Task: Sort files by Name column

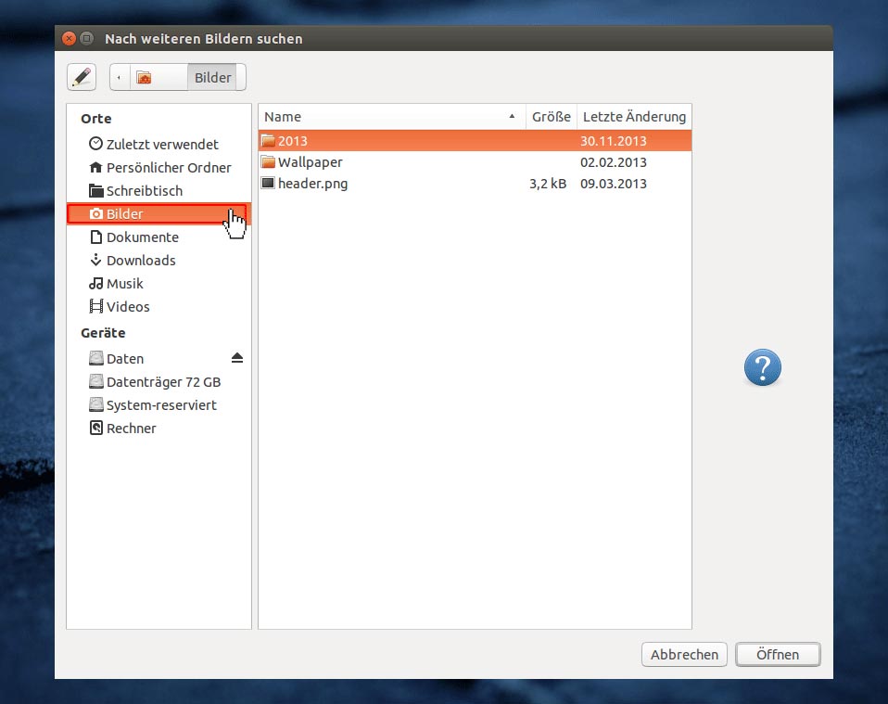Action: [392, 117]
